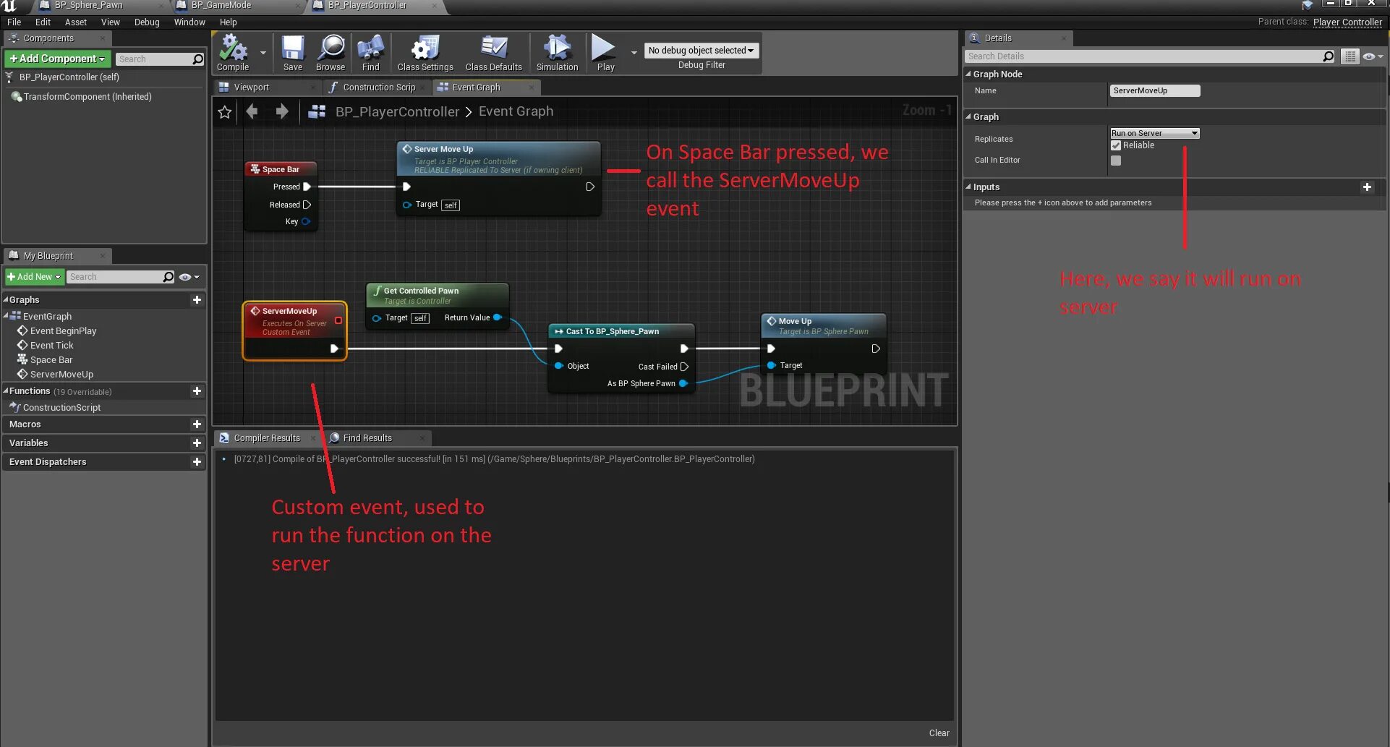Click the Play button

tap(605, 53)
